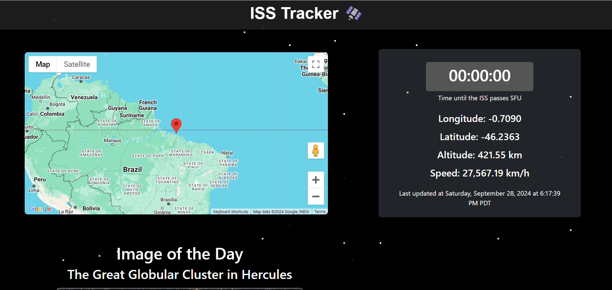Switch to Map view
The width and height of the screenshot is (612, 290).
coord(43,64)
